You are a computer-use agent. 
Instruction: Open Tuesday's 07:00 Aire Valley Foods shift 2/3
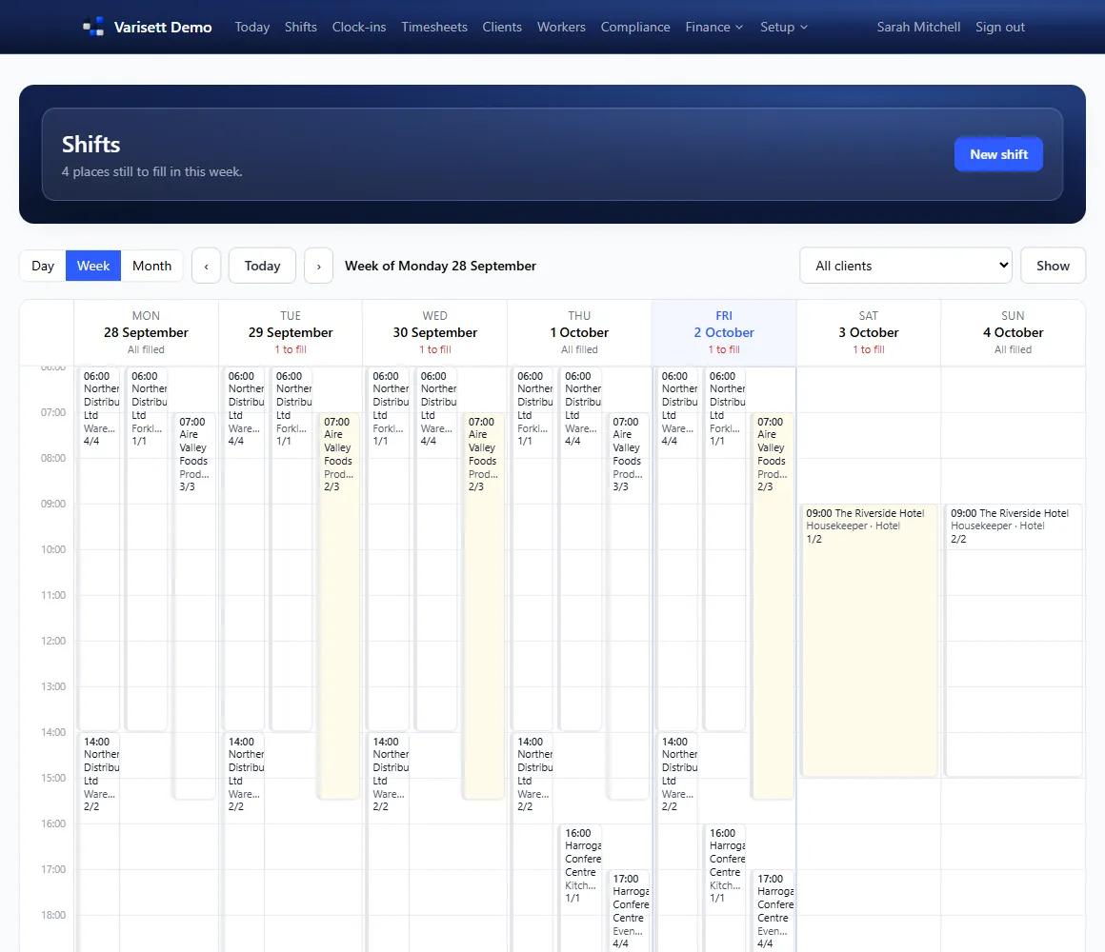tap(339, 605)
